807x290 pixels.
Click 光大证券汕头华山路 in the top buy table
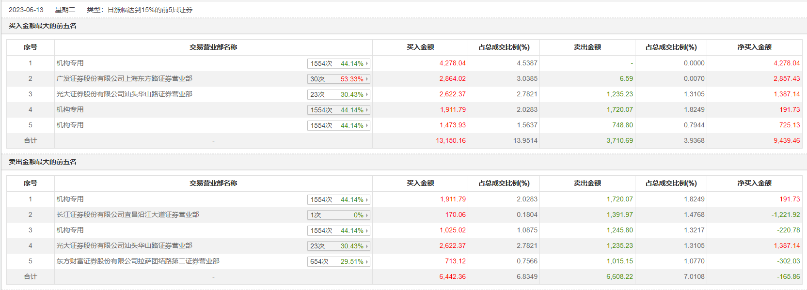click(124, 94)
